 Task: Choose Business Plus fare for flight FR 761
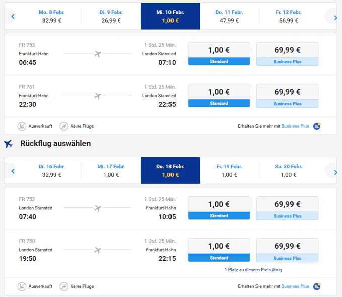pyautogui.click(x=287, y=96)
